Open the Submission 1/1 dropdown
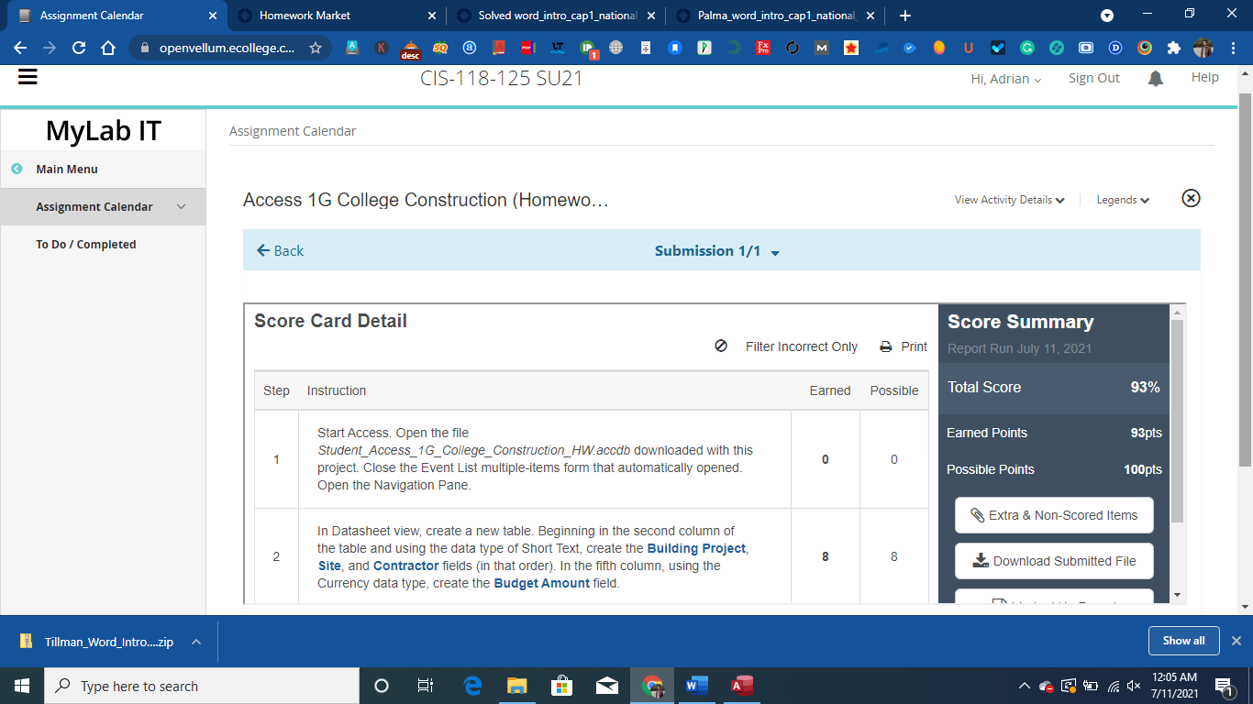Screen dimensions: 1253x704 click(x=775, y=252)
